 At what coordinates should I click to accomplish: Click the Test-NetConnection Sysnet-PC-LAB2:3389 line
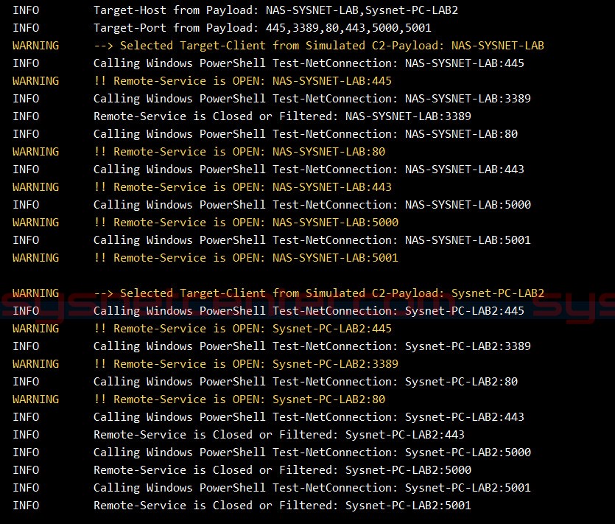[x=272, y=346]
